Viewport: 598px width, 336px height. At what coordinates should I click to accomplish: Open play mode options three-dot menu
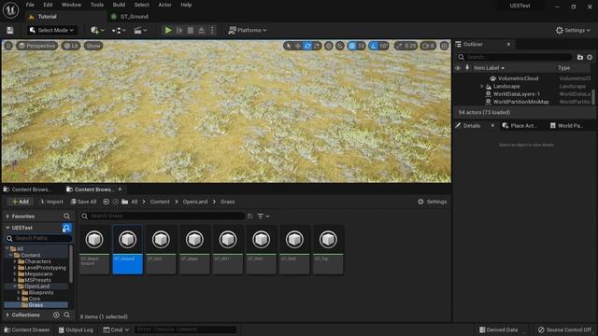(x=212, y=30)
